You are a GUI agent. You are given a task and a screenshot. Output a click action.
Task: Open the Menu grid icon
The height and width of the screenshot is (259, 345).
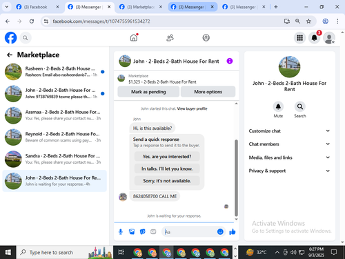pyautogui.click(x=299, y=38)
